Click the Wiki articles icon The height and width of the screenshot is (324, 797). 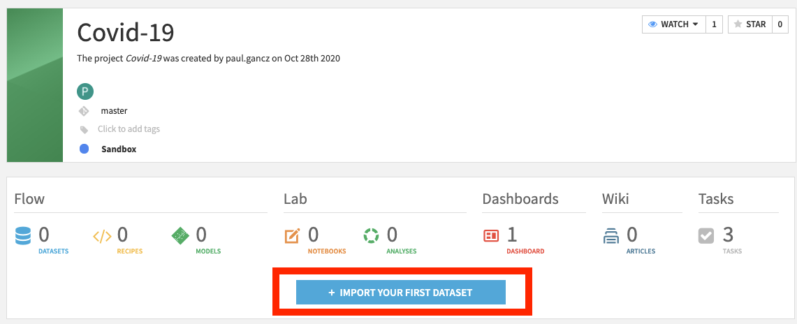tap(612, 237)
